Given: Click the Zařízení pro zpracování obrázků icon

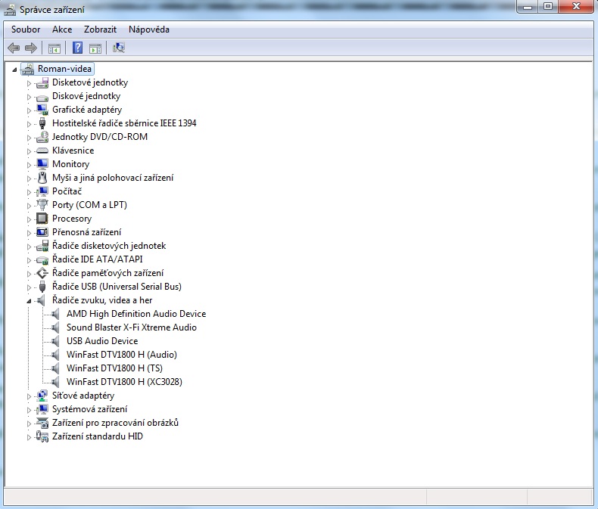Looking at the screenshot, I should point(42,423).
